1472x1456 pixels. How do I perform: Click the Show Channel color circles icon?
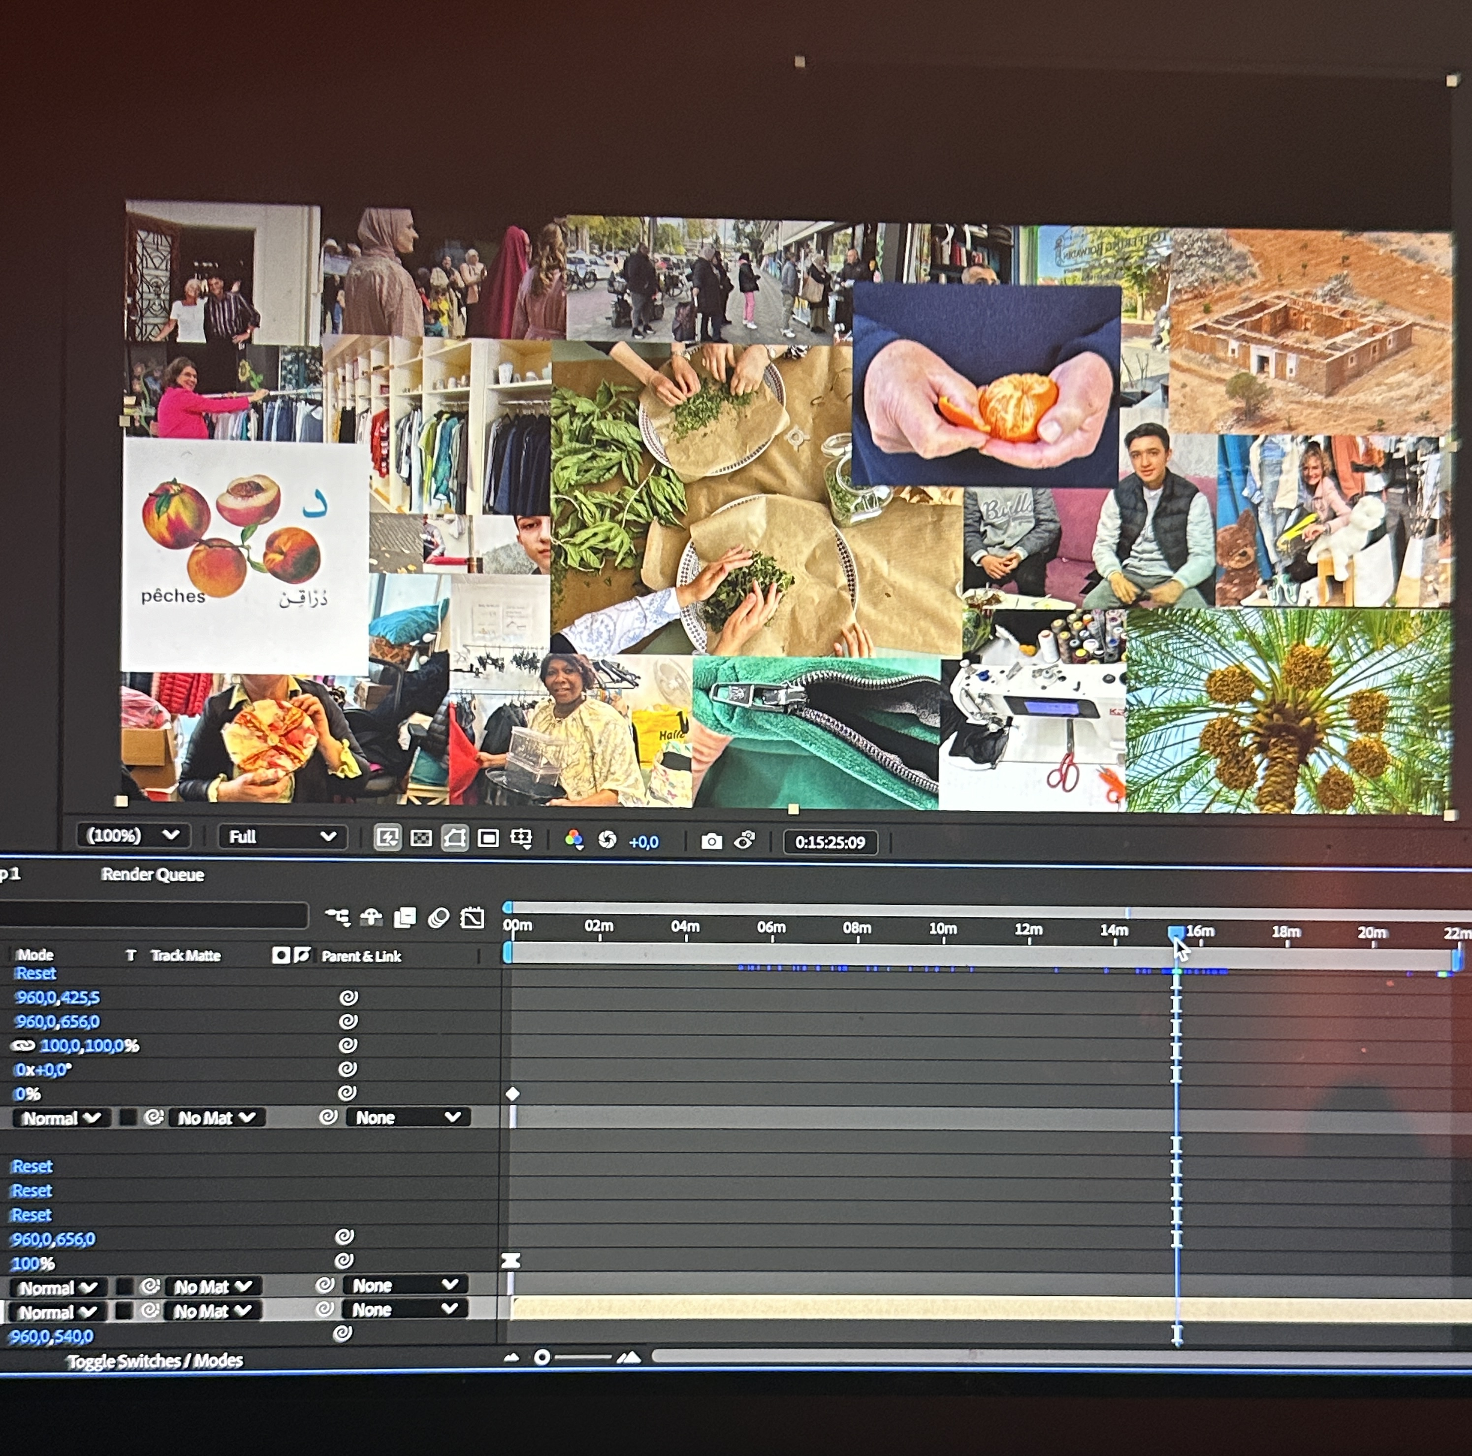(574, 840)
